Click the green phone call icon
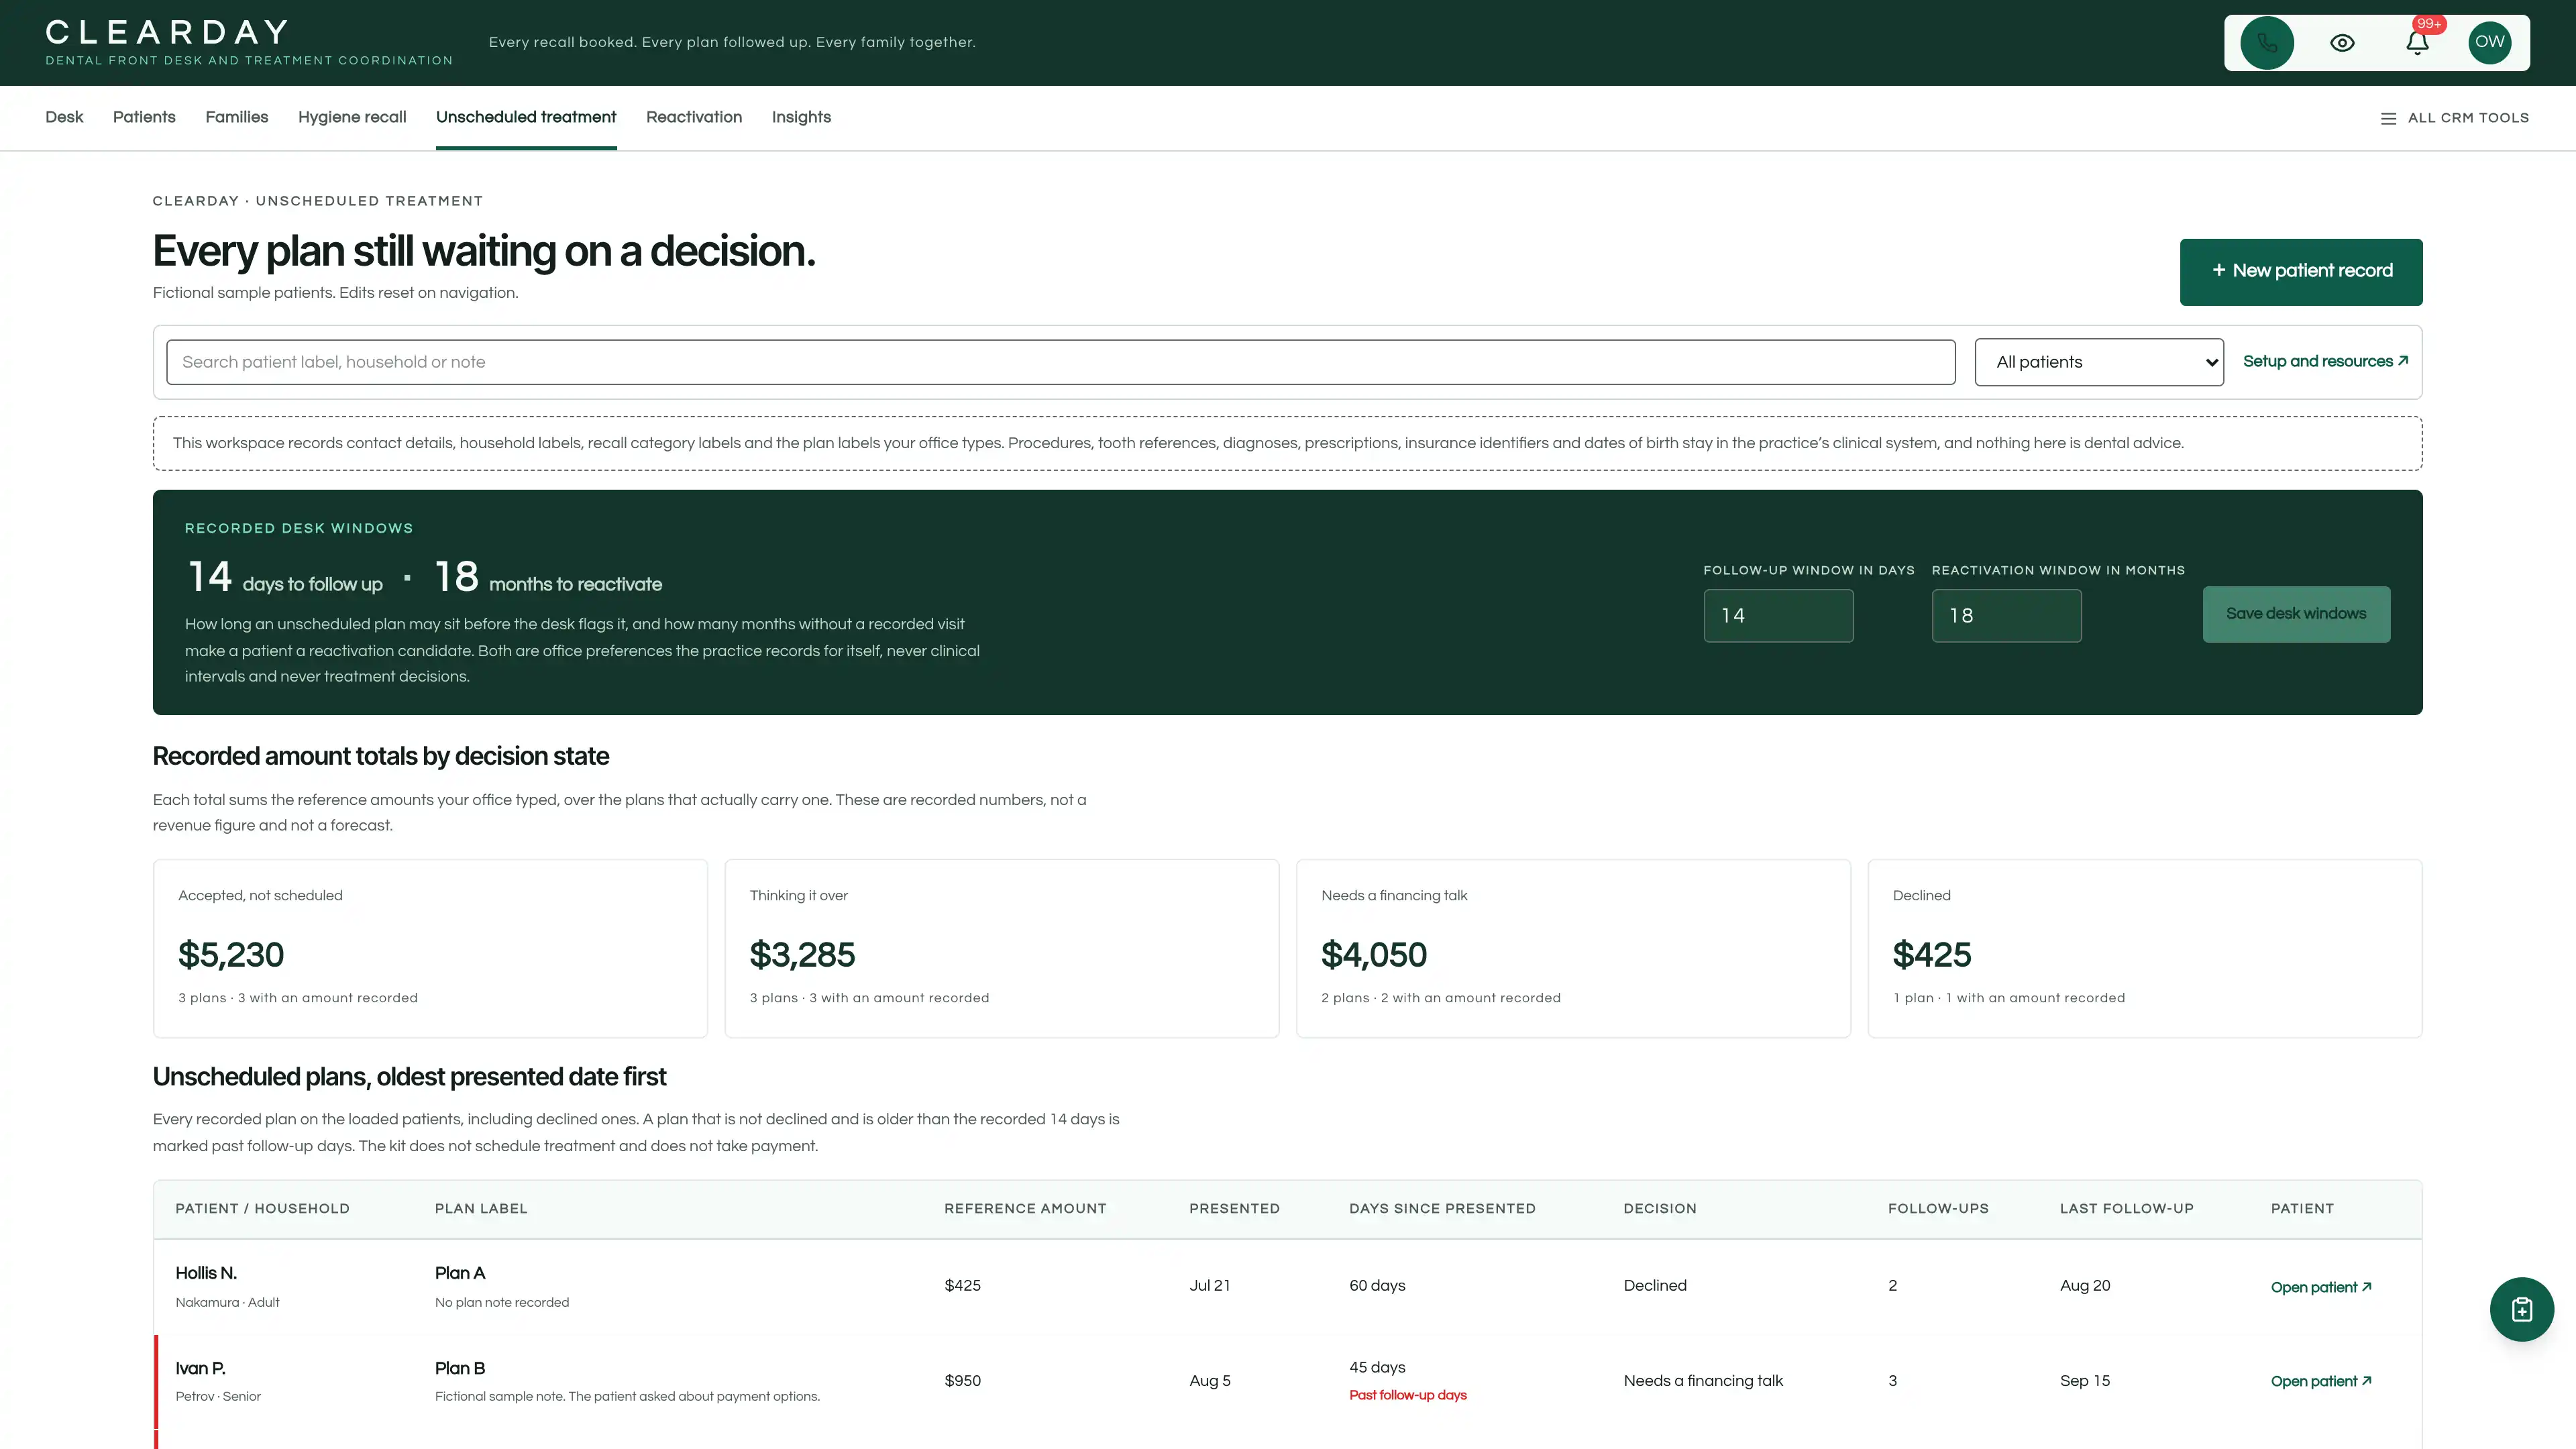The height and width of the screenshot is (1449, 2576). tap(2266, 43)
